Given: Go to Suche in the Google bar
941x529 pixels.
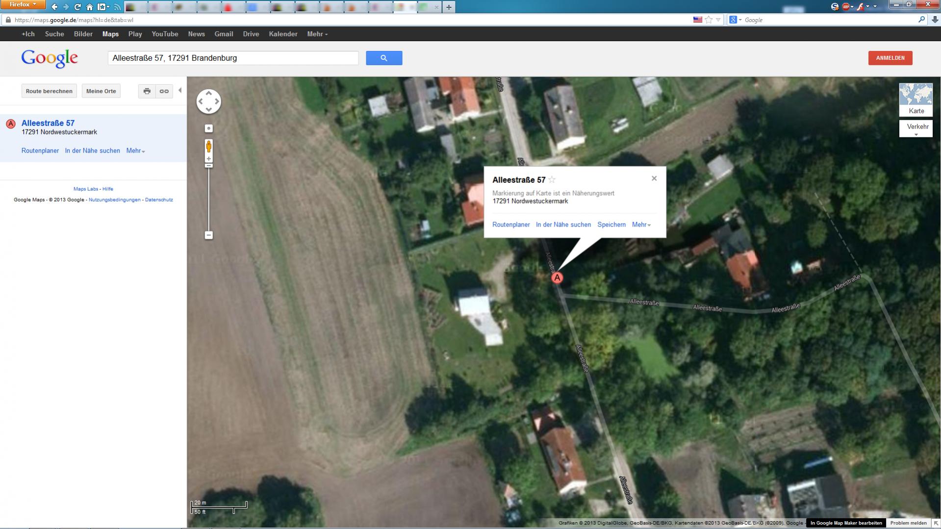Looking at the screenshot, I should pyautogui.click(x=54, y=34).
